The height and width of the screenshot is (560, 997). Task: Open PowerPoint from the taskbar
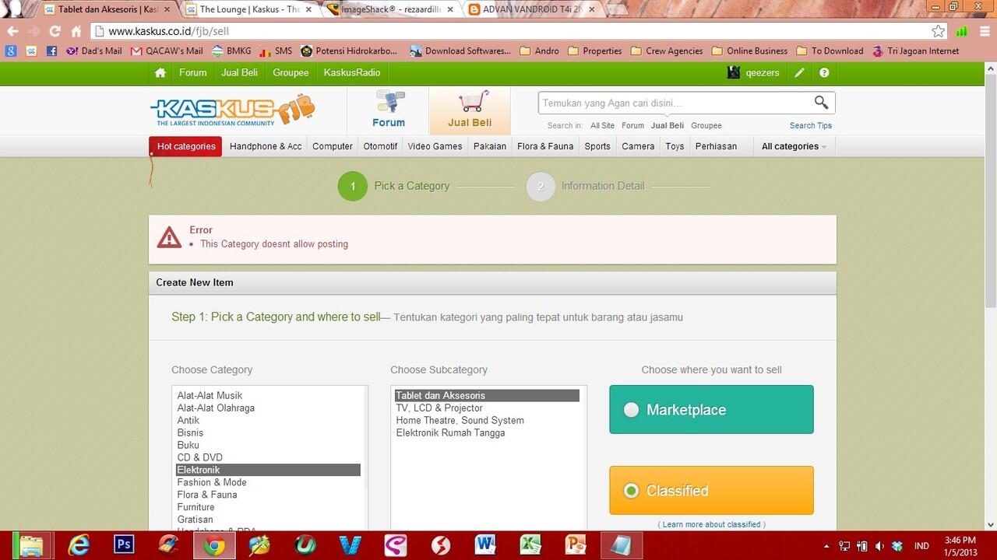tap(576, 545)
